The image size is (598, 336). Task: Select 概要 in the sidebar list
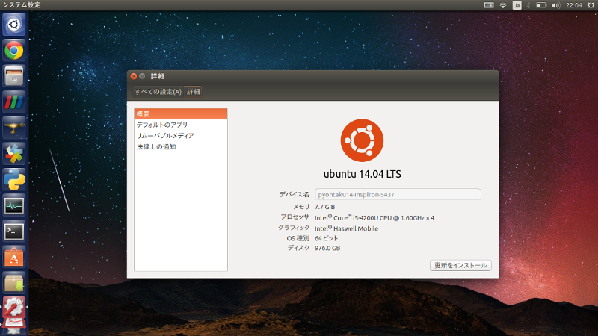(x=180, y=114)
